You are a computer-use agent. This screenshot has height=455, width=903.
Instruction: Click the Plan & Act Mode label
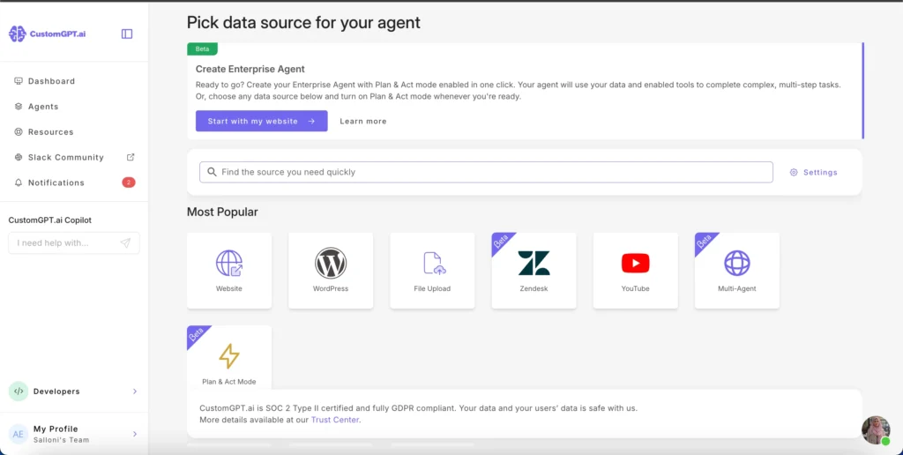pos(229,382)
